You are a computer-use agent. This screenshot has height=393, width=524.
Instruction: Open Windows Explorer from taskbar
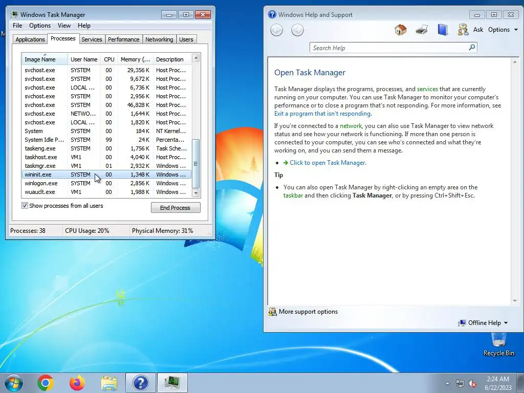(x=109, y=383)
